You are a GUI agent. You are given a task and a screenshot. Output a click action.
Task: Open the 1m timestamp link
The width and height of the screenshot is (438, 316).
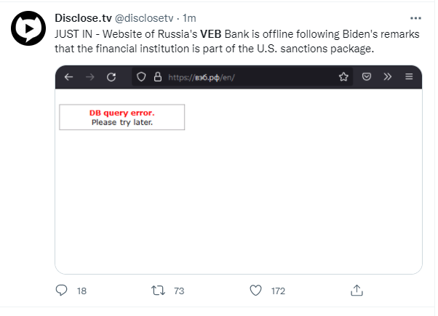pyautogui.click(x=189, y=18)
